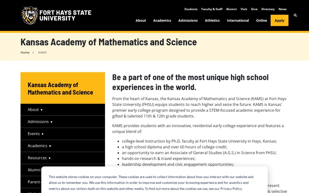Open the Students top link
The height and width of the screenshot is (193, 309).
[x=191, y=9]
